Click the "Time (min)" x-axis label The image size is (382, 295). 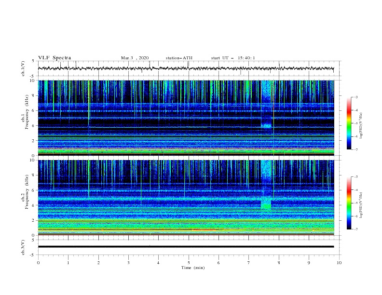point(193,268)
